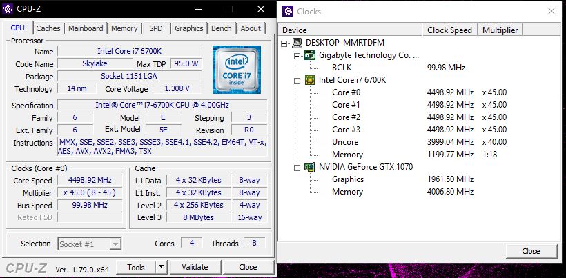Screen dimensions: 566x278
Task: Click the Multiplier x 45.0 field
Action: (x=90, y=193)
